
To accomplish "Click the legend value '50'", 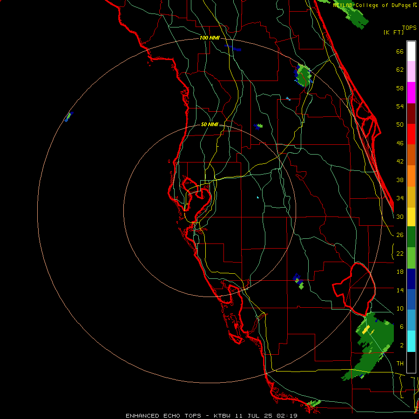I will pyautogui.click(x=400, y=124).
